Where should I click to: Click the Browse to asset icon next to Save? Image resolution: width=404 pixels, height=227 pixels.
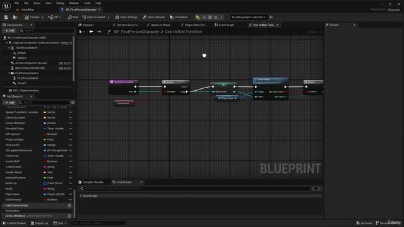point(15,17)
